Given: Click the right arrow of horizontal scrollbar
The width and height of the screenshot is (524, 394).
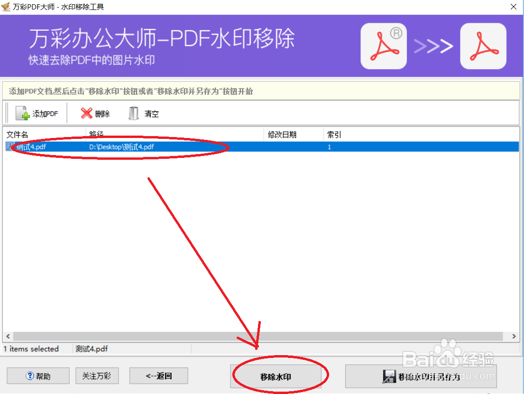Looking at the screenshot, I should [x=514, y=336].
